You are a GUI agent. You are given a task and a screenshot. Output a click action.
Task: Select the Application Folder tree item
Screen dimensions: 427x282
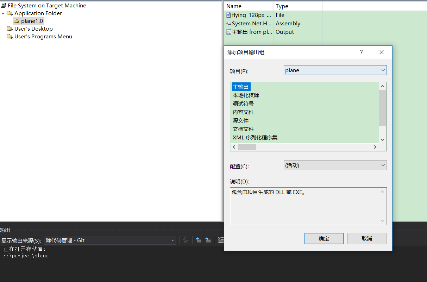(38, 13)
